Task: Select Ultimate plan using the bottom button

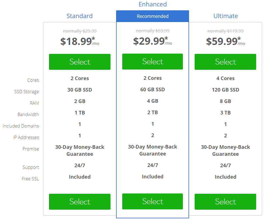Action: point(225,202)
